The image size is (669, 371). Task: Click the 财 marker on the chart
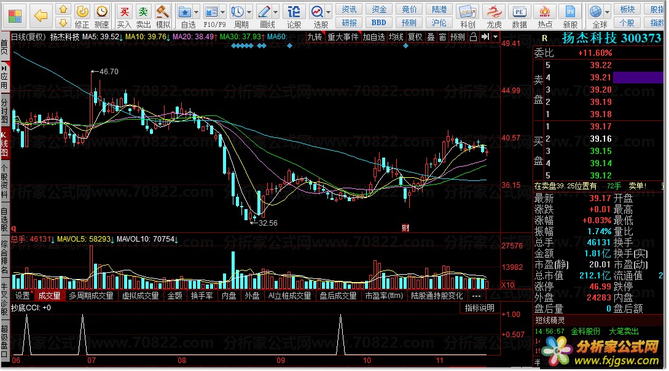pos(405,228)
